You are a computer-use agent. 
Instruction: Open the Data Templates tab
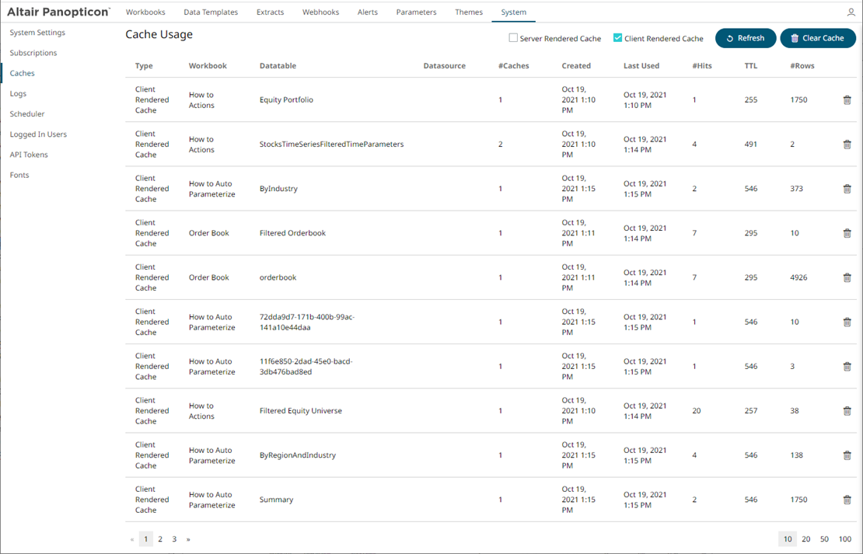(210, 12)
